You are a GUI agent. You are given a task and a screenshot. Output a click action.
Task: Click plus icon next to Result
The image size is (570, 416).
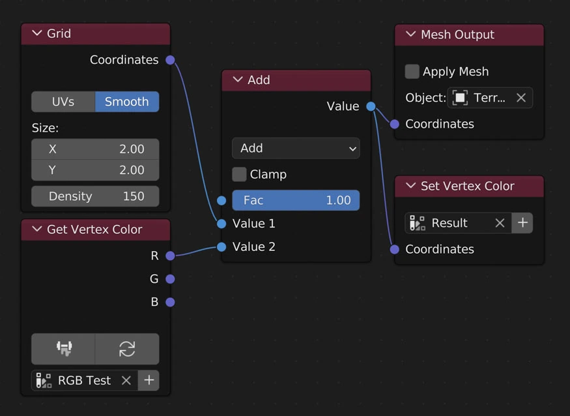[x=522, y=223]
